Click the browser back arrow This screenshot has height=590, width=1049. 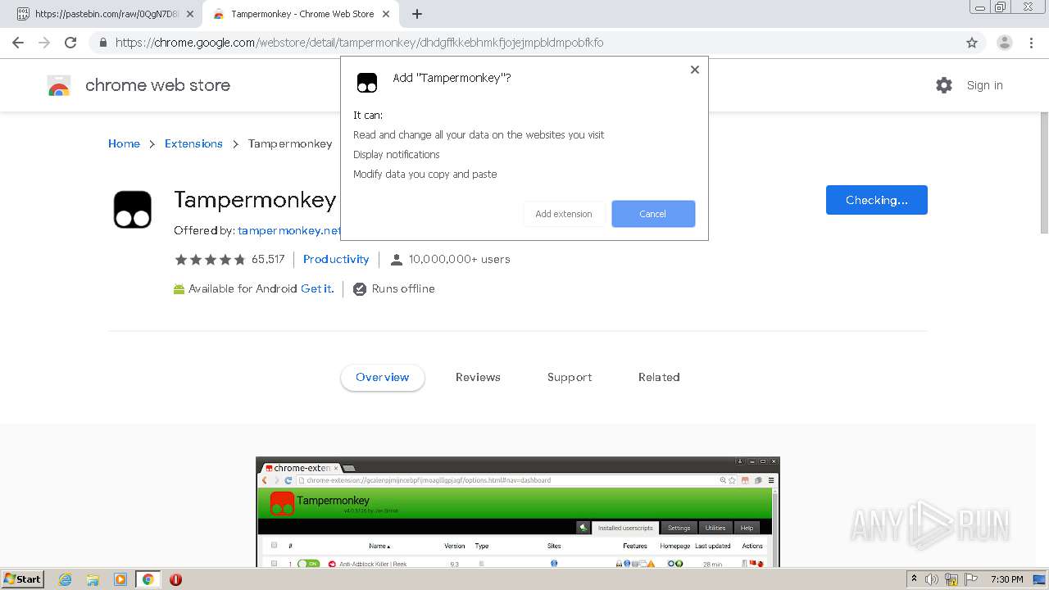click(18, 43)
